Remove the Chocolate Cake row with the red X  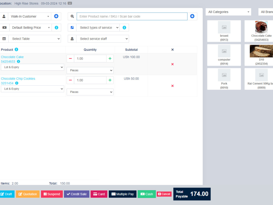tap(172, 64)
